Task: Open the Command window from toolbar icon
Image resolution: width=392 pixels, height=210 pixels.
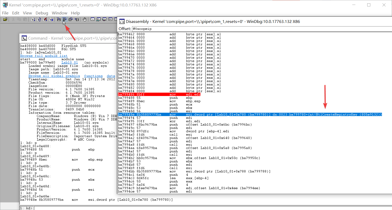Action: coord(93,19)
